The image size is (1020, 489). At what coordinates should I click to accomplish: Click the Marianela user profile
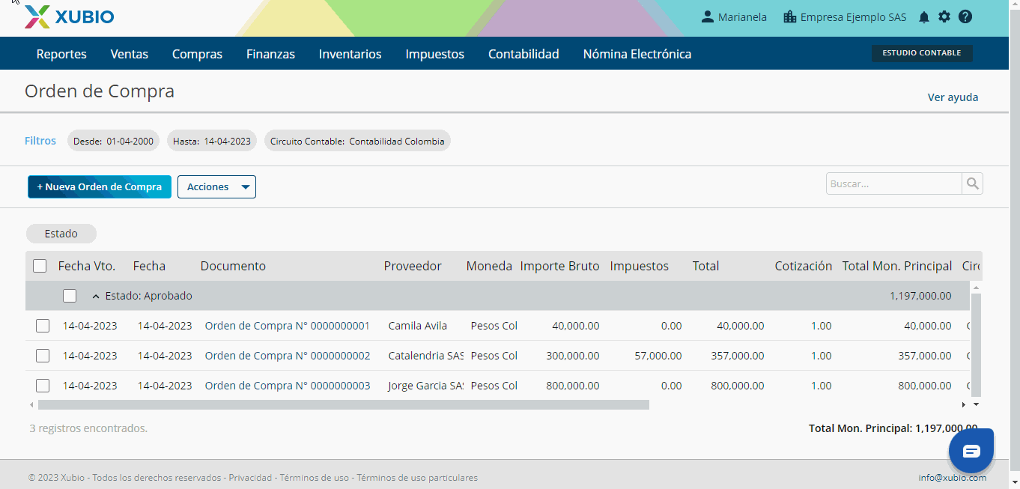[734, 17]
